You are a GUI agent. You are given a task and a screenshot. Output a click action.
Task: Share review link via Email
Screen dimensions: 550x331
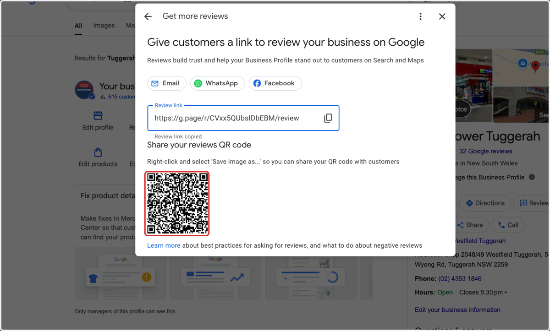tap(167, 83)
